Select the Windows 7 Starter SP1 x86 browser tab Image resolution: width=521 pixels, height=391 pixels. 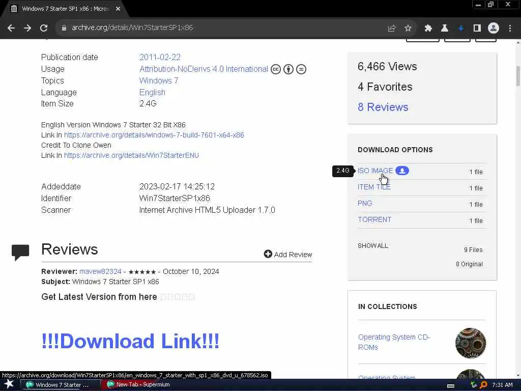pos(65,9)
